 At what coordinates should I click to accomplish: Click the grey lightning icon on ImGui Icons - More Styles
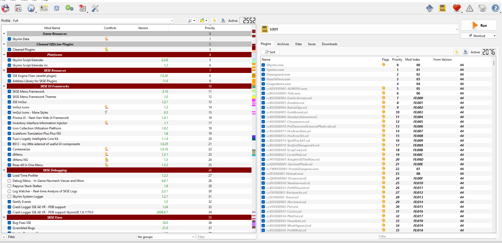point(106,112)
